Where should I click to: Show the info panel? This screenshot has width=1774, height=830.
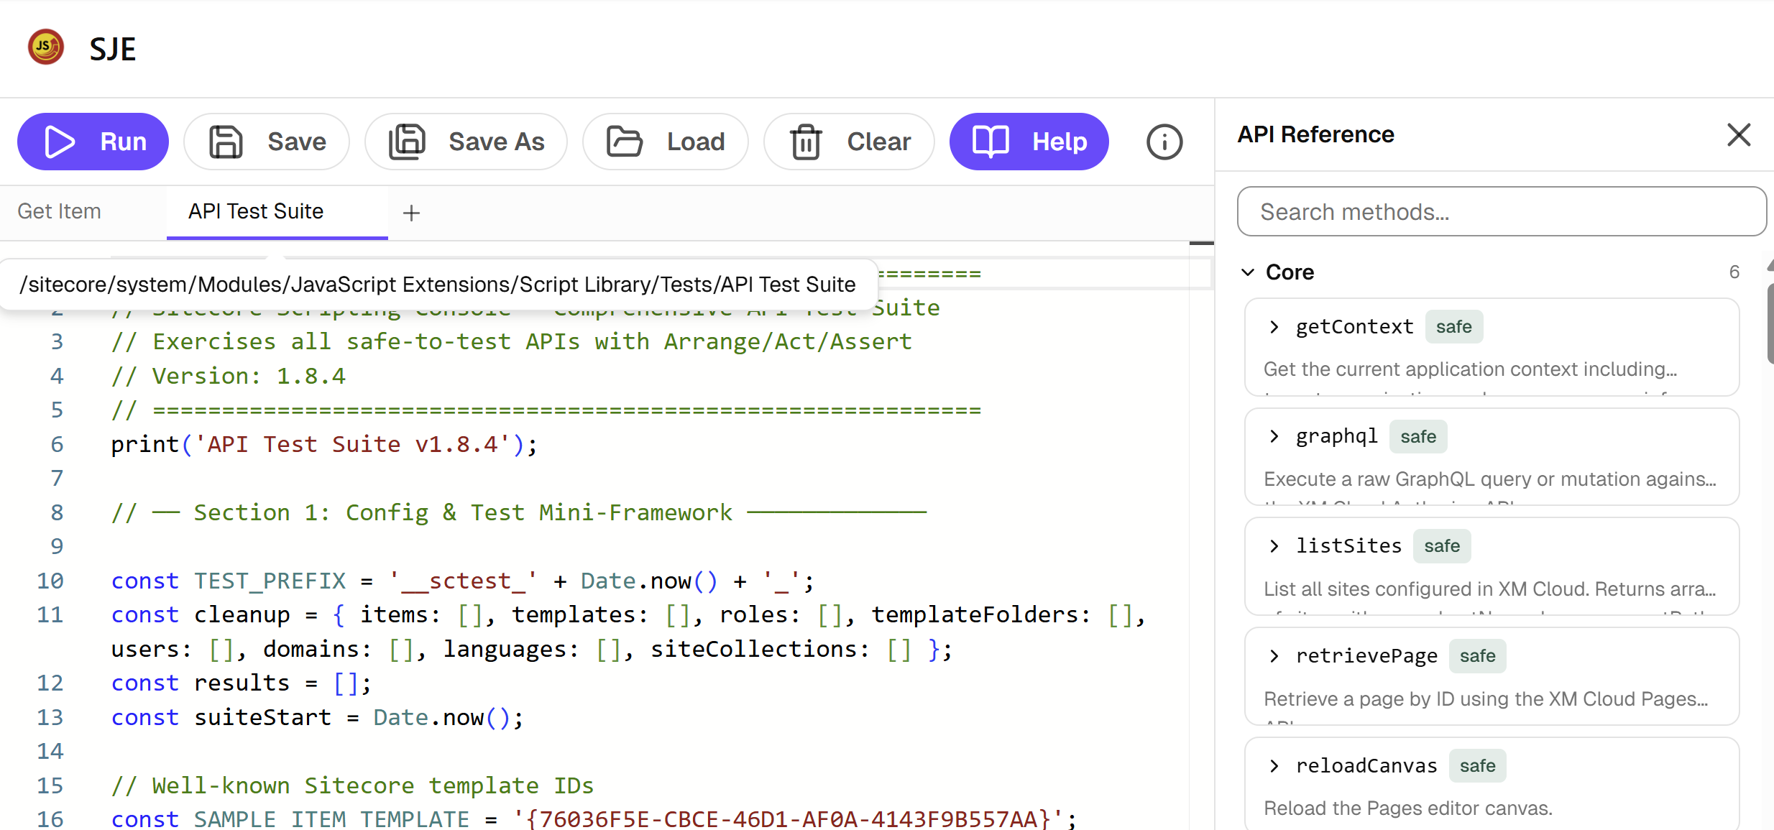coord(1164,142)
